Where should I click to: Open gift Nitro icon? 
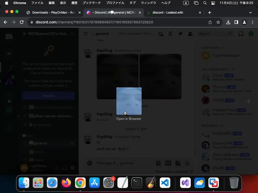158,163
